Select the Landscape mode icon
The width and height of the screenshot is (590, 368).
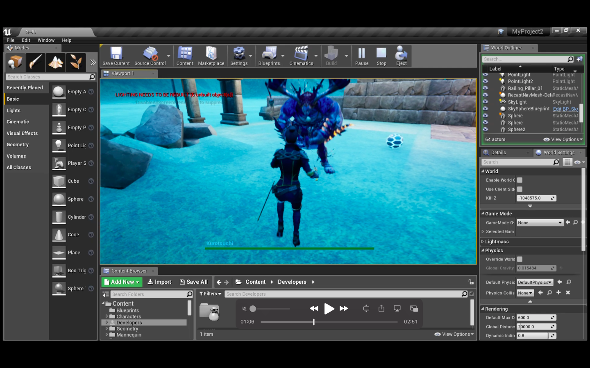pos(56,62)
